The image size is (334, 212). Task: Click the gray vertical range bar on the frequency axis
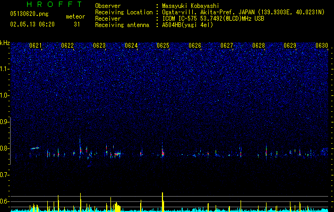tap(11, 141)
